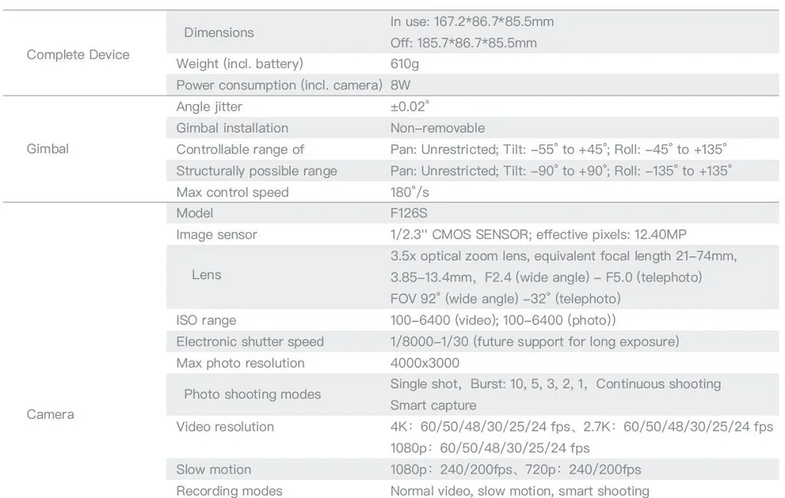Select the Dimensions row label
785x498 pixels.
tap(218, 32)
